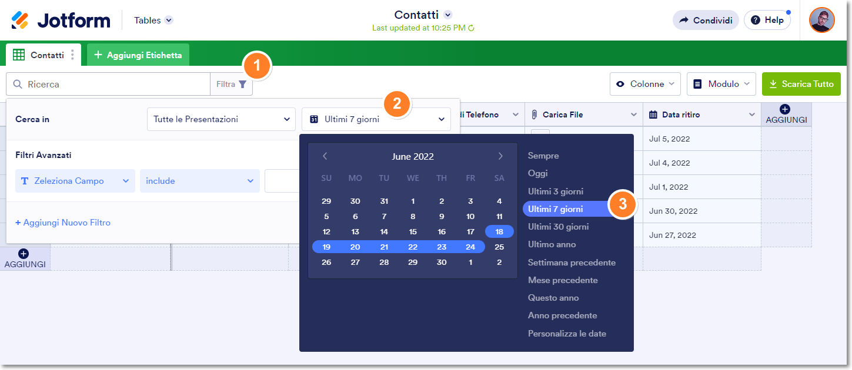Select Ultimi 30 giorni range
852x370 pixels.
coord(558,227)
